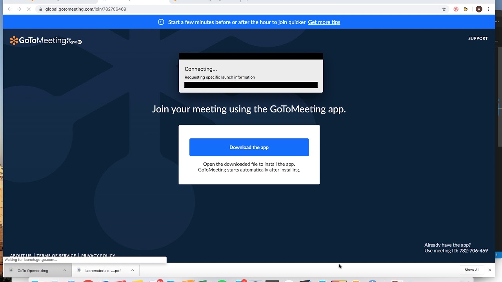View site info via lock icon
This screenshot has height=282, width=502.
(x=40, y=9)
